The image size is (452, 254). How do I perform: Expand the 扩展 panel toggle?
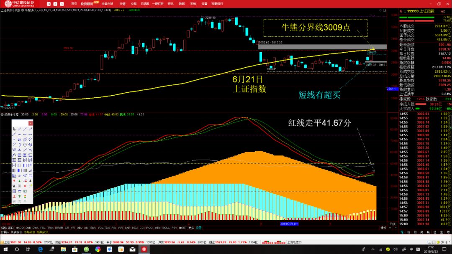pyautogui.click(x=4, y=232)
